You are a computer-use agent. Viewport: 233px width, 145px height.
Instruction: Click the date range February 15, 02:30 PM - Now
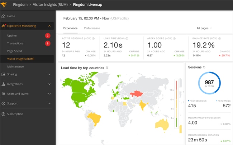click(86, 18)
